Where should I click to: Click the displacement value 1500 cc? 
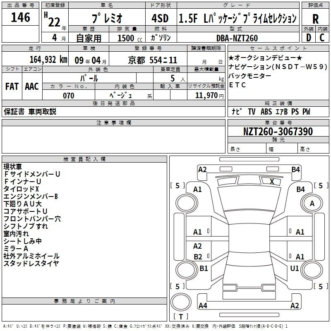tap(130, 38)
